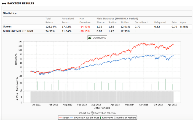Click the Turnover % axis title

[17, 84]
